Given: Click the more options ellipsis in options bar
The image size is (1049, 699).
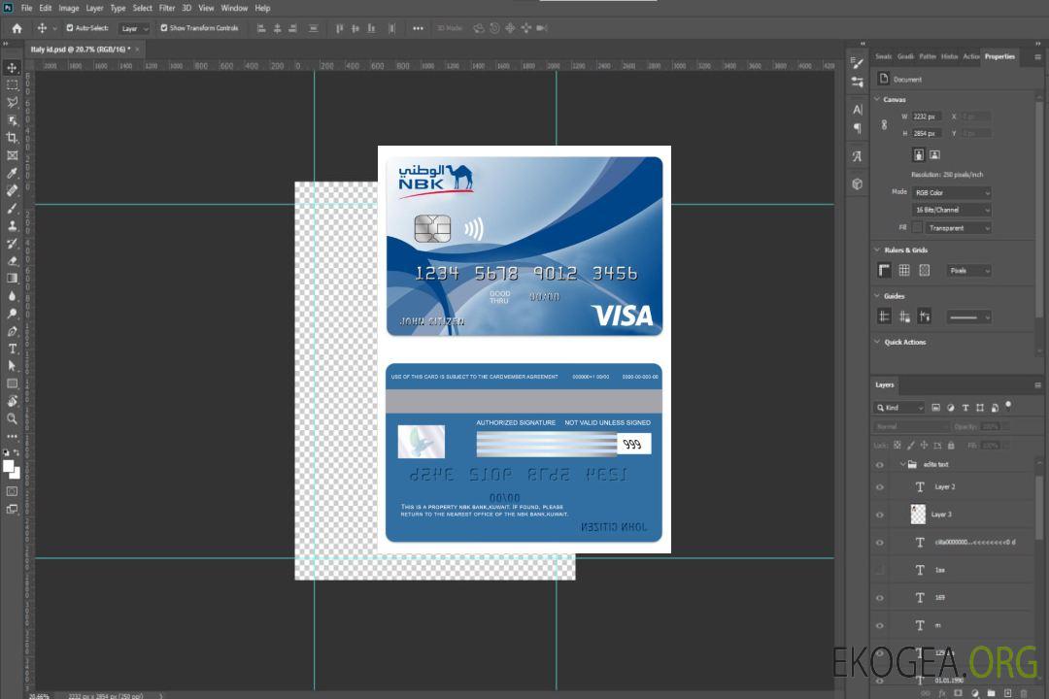Looking at the screenshot, I should click(418, 28).
